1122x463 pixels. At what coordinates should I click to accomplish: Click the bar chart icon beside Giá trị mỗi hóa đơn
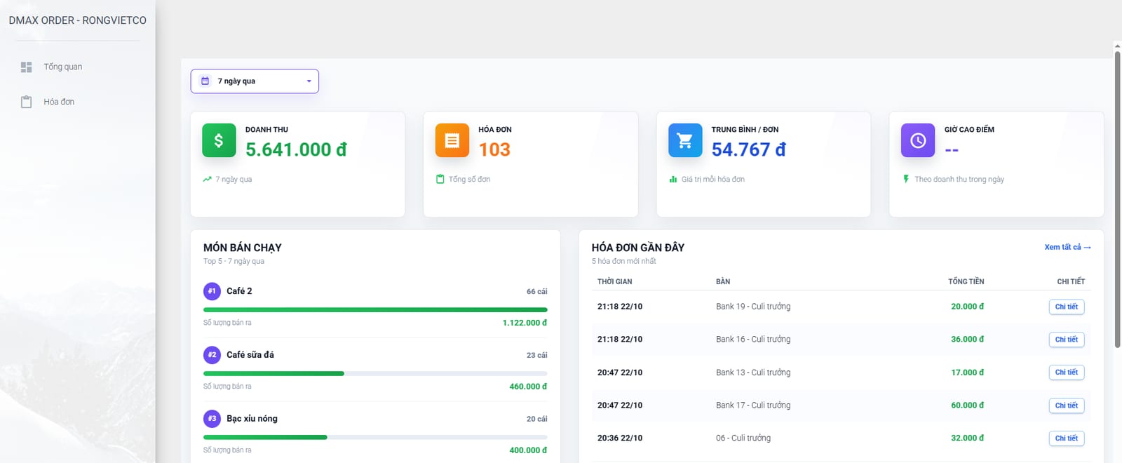pos(673,180)
